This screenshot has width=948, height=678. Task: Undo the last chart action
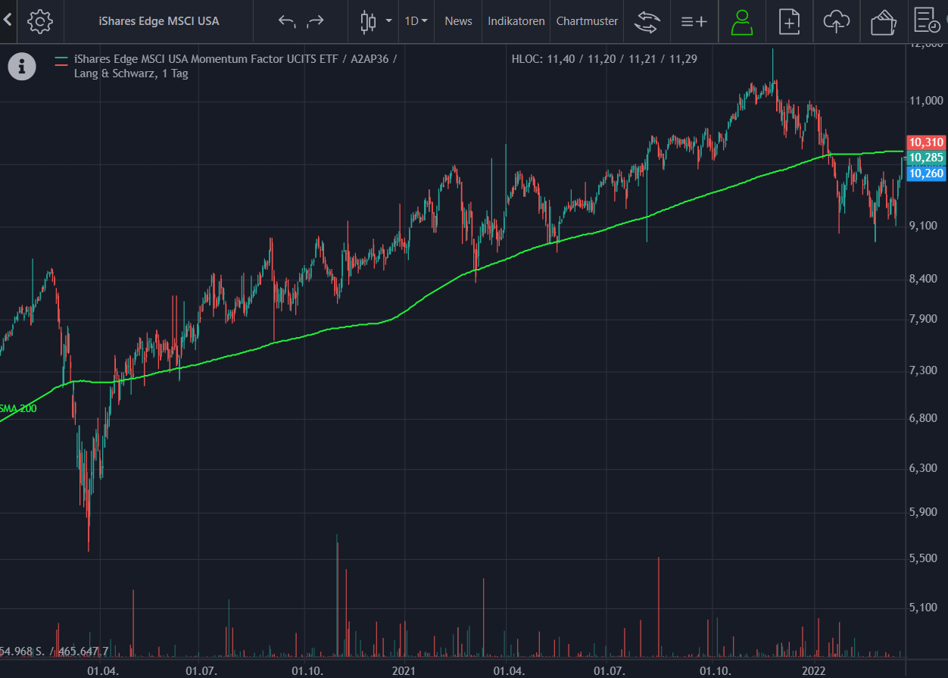(286, 21)
